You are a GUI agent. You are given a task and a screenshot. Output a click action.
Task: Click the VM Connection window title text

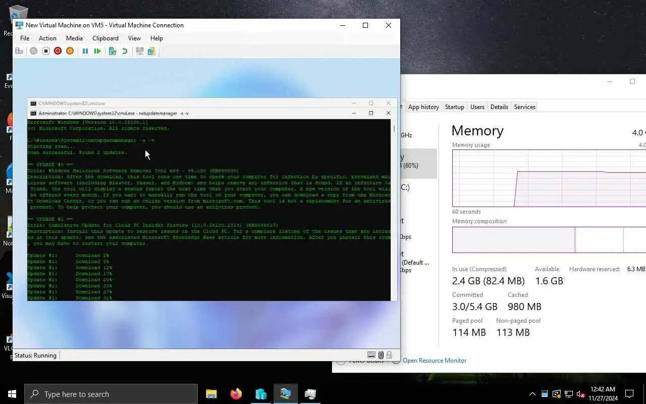coord(104,25)
